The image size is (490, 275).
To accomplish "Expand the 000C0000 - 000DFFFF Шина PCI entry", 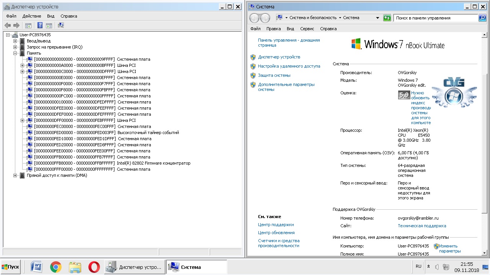I will click(x=23, y=71).
